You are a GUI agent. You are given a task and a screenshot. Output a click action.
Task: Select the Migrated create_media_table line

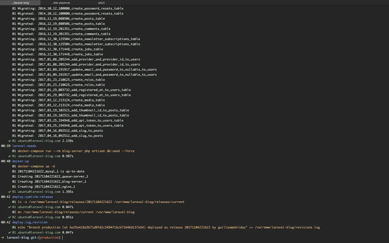59,105
